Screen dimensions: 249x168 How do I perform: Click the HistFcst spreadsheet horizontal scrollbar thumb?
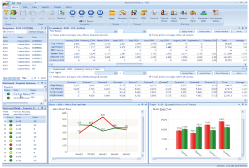tap(129, 64)
